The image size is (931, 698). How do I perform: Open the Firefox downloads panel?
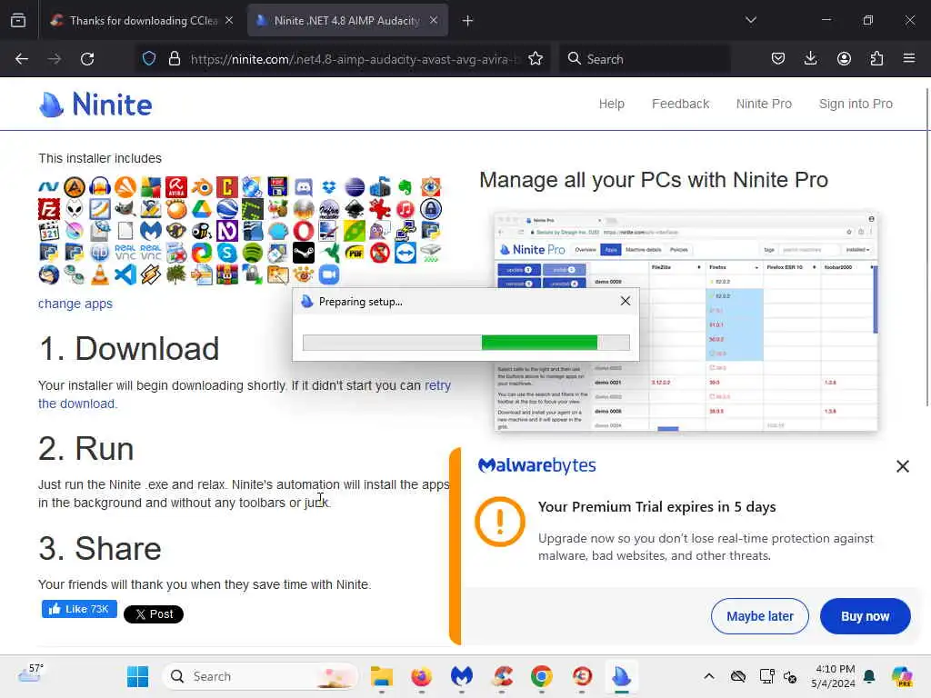pos(810,58)
